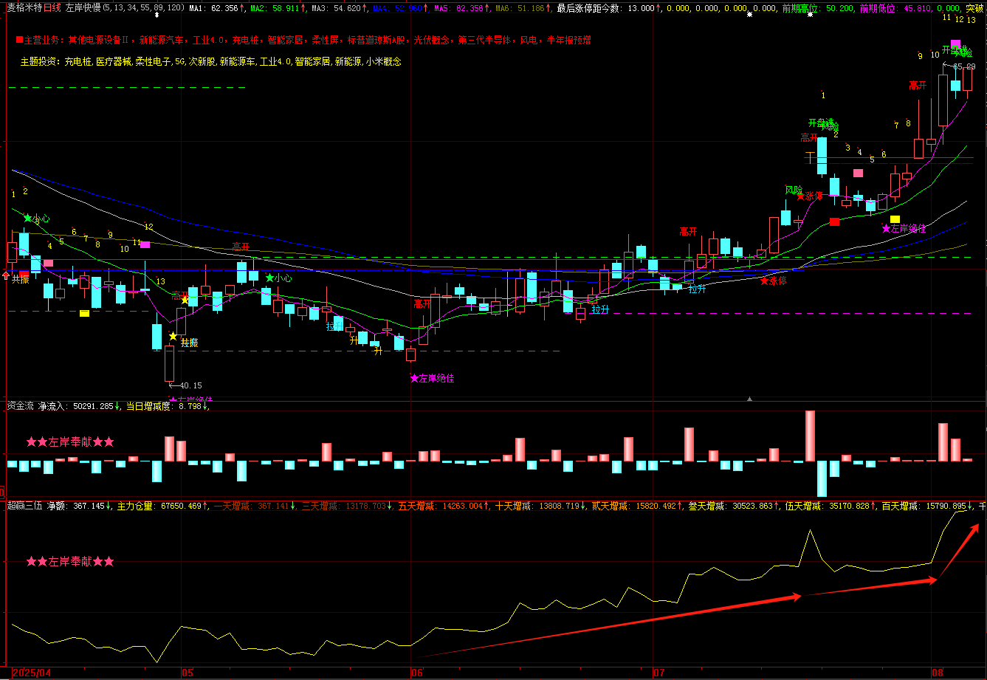Click the ★涨停 marker below July candles
The height and width of the screenshot is (680, 987).
pyautogui.click(x=773, y=281)
